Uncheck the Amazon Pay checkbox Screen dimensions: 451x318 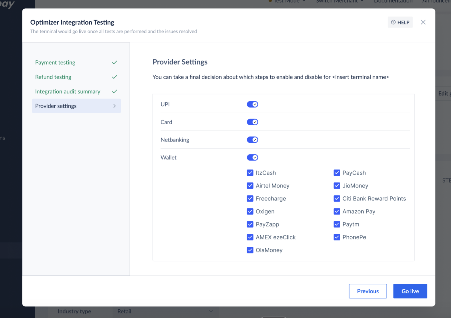337,211
